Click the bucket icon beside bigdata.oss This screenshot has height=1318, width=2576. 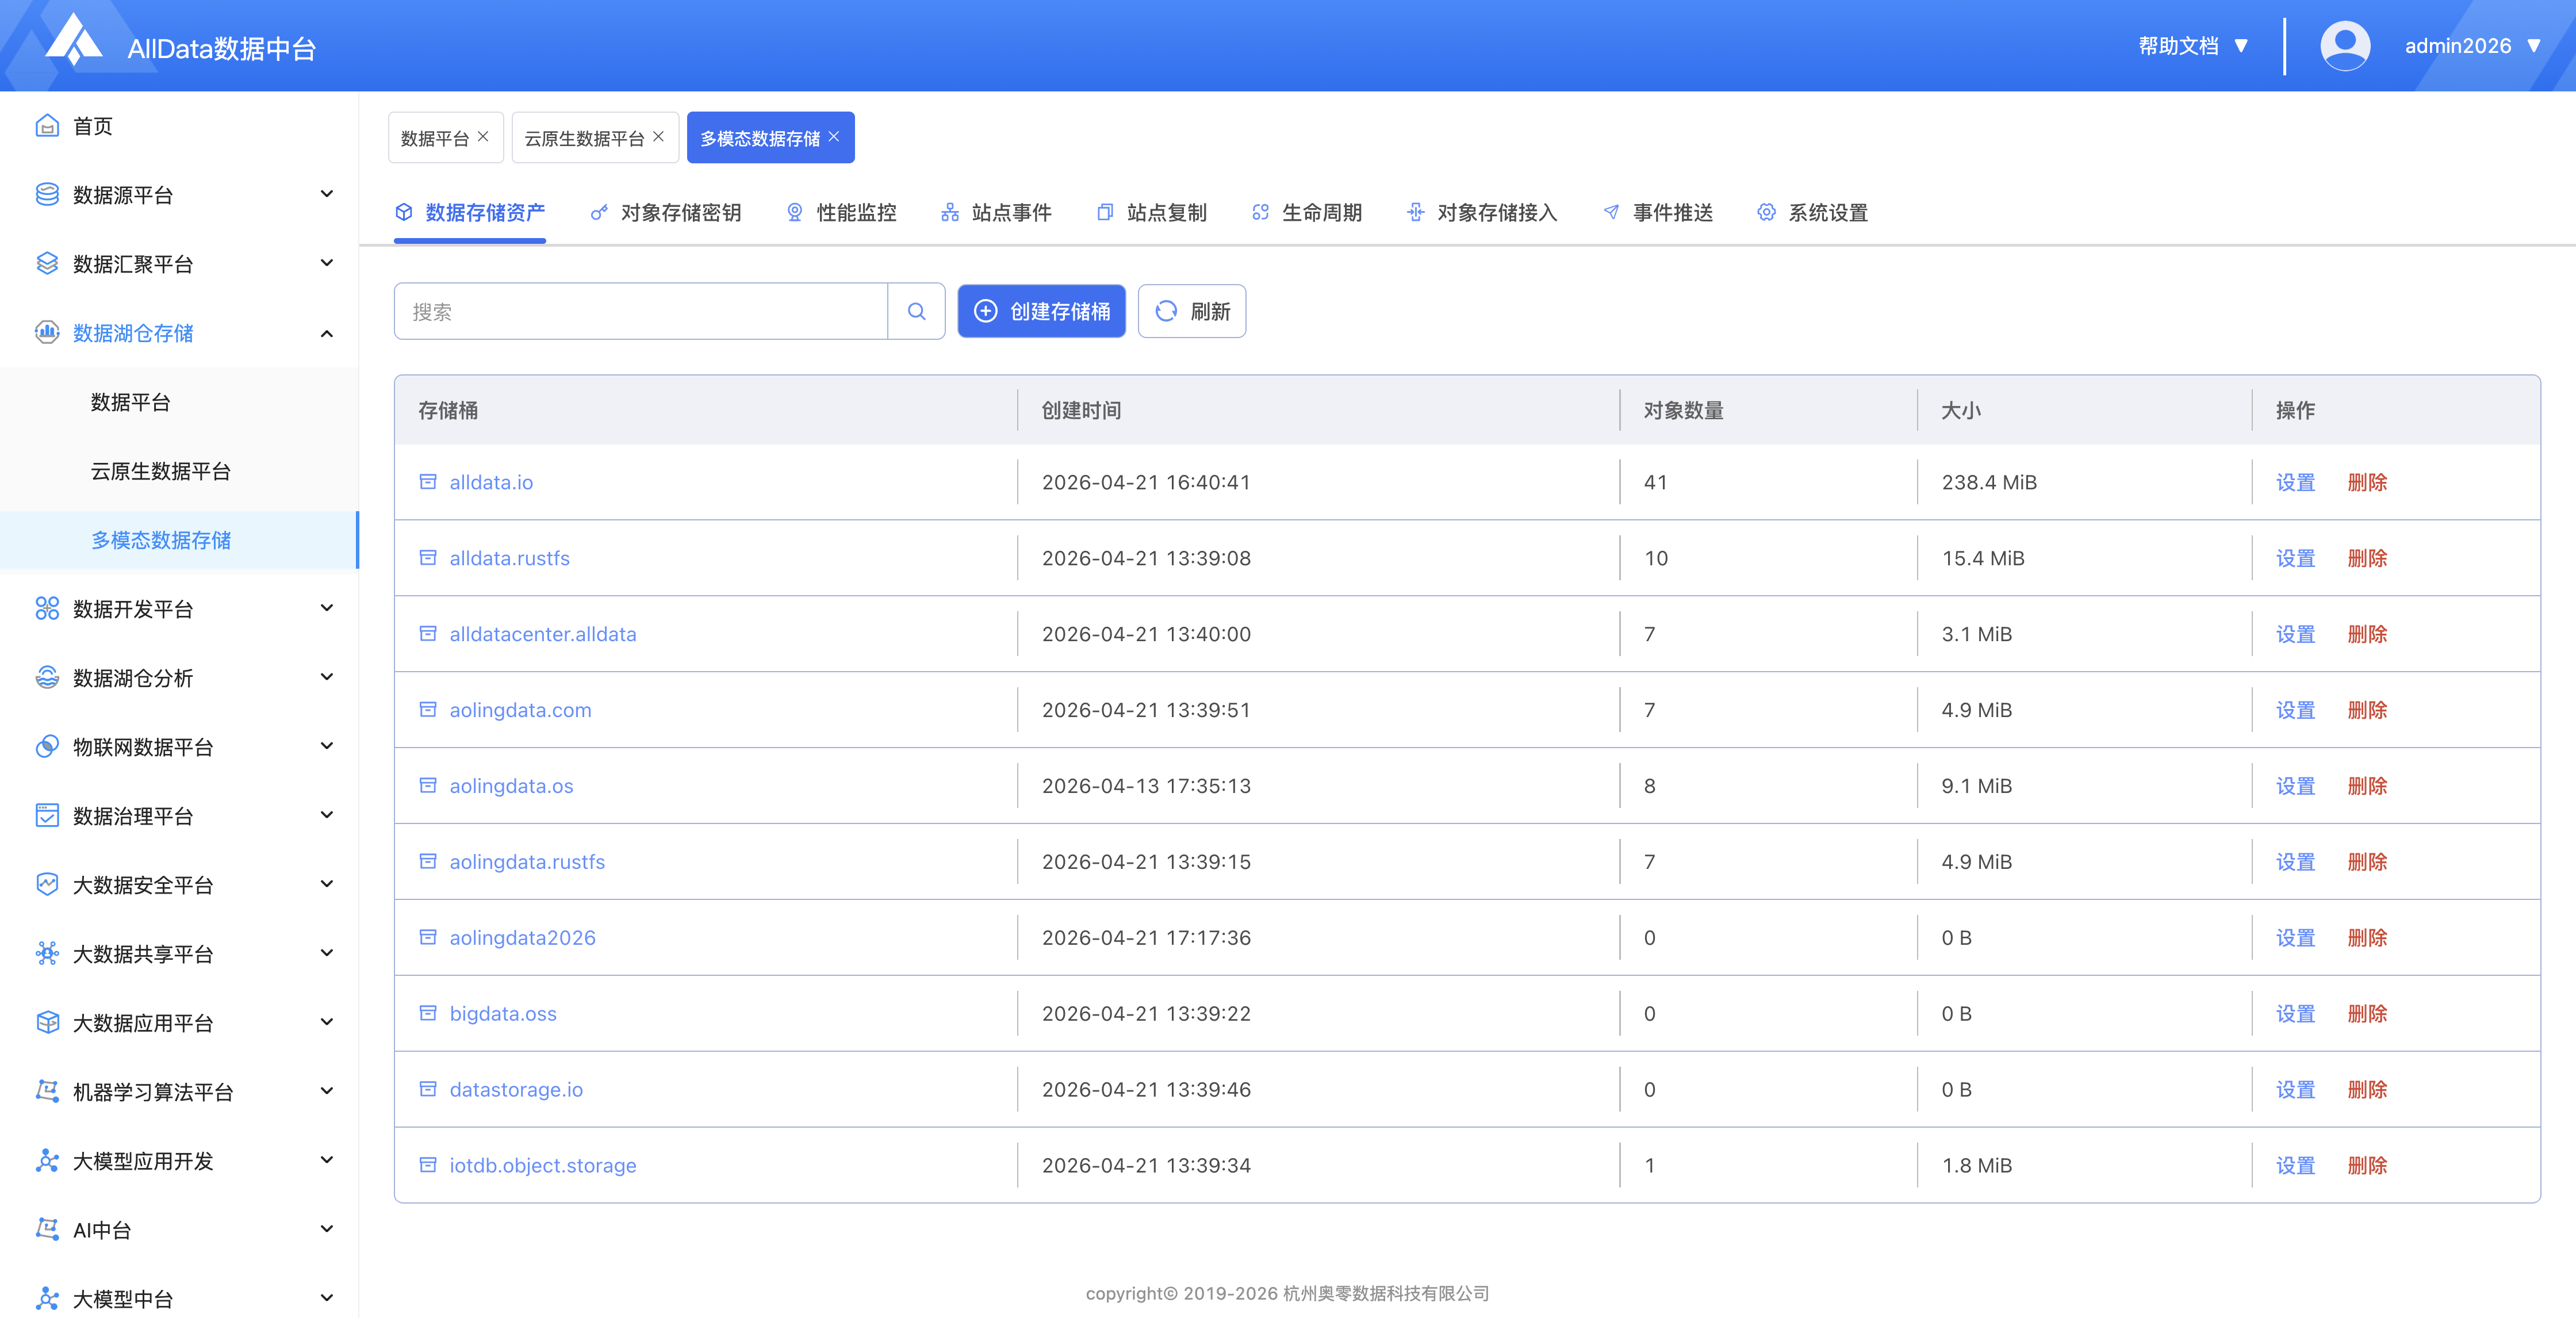coord(428,1013)
